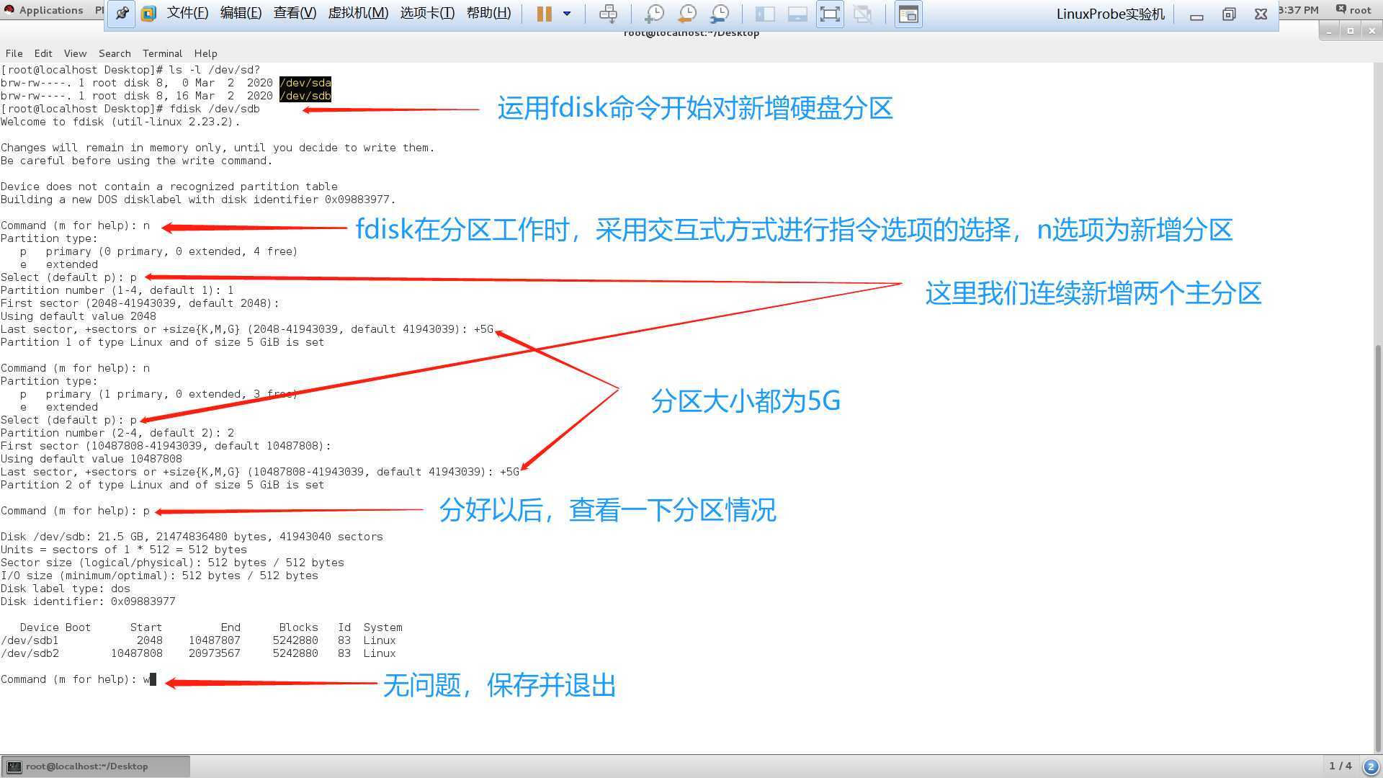1383x778 pixels.
Task: Enter full screen mode icon
Action: click(830, 14)
